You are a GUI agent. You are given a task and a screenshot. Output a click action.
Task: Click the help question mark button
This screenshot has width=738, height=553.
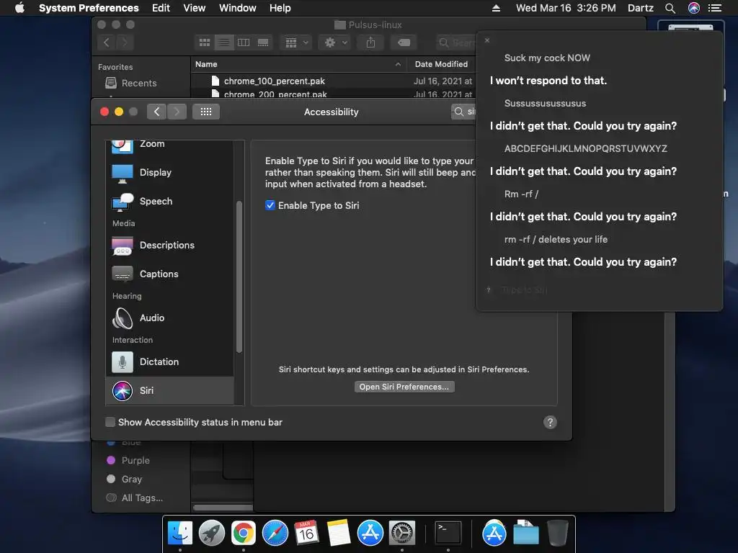click(x=550, y=422)
